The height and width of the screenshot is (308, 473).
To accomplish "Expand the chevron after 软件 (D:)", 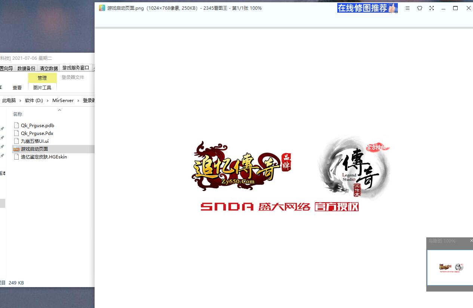I will tap(48, 101).
